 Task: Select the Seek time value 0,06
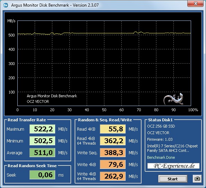point(42,175)
